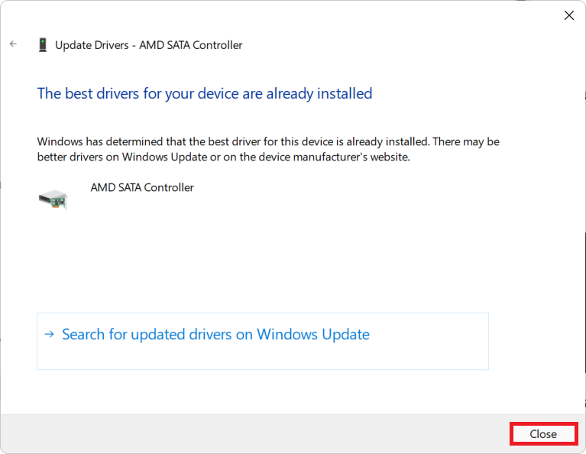
Task: Click the empty title bar left of the X
Action: click(290, 15)
